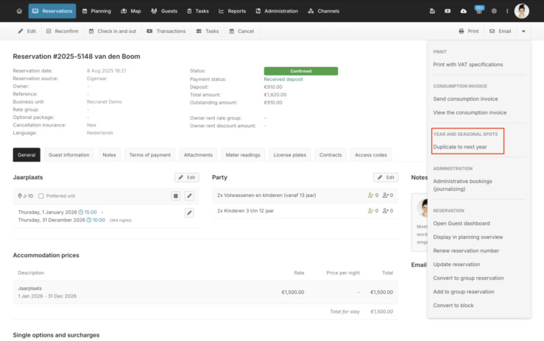Screen dimensions: 544x341
Task: Click the Received deposit payment status link
Action: click(283, 79)
